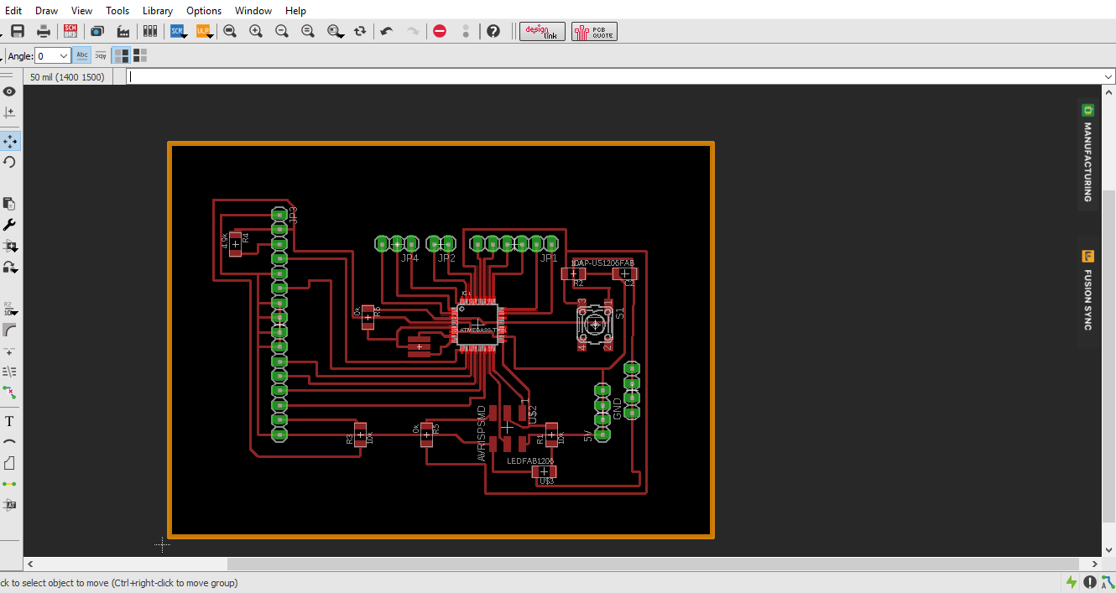The width and height of the screenshot is (1116, 593).
Task: Open the Window menu
Action: click(x=253, y=11)
